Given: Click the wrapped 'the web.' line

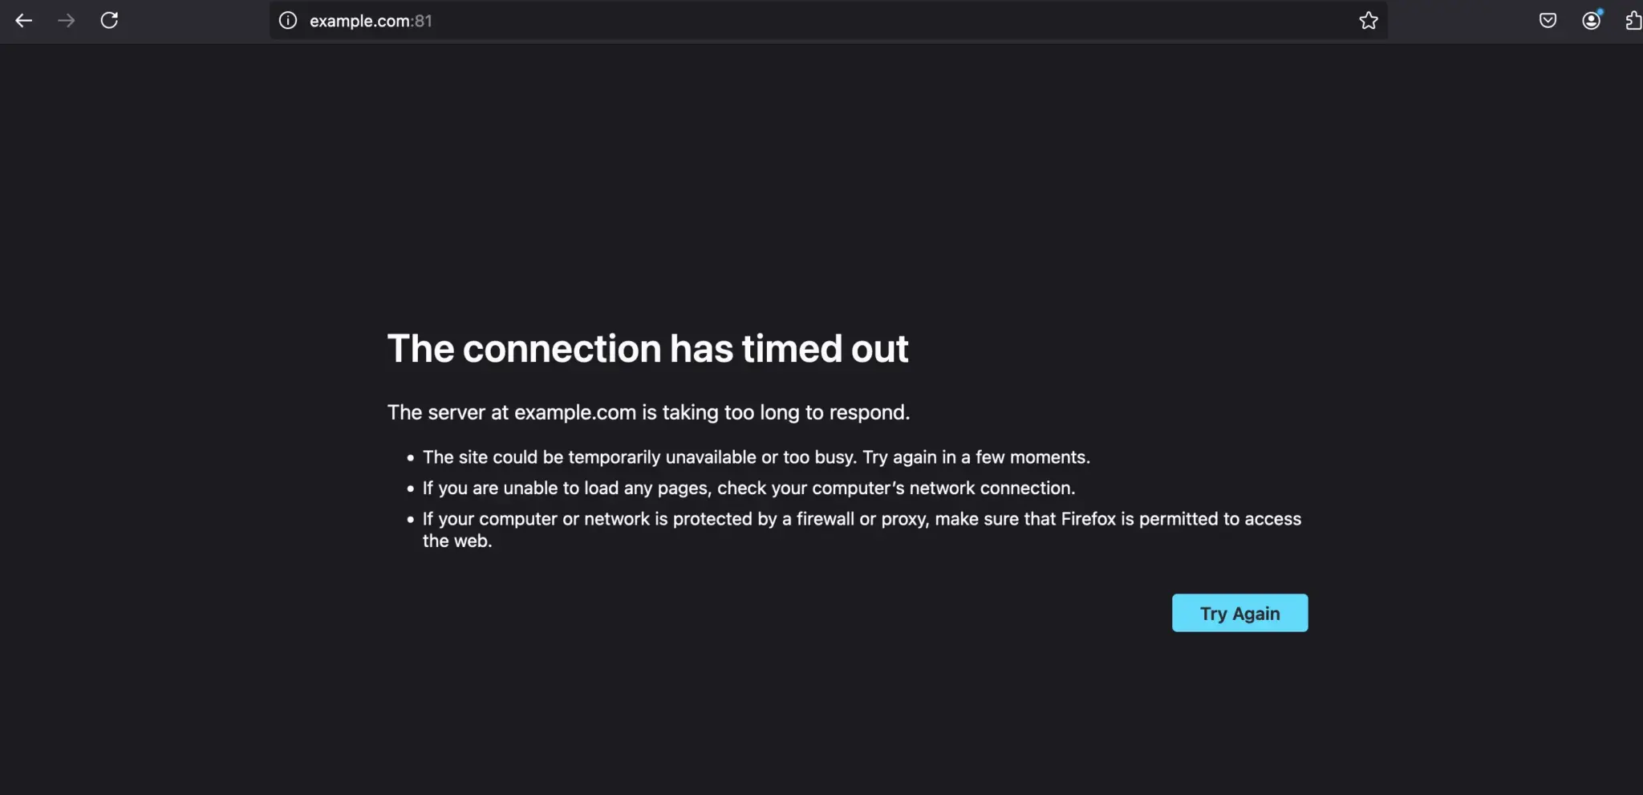Looking at the screenshot, I should click(x=457, y=541).
